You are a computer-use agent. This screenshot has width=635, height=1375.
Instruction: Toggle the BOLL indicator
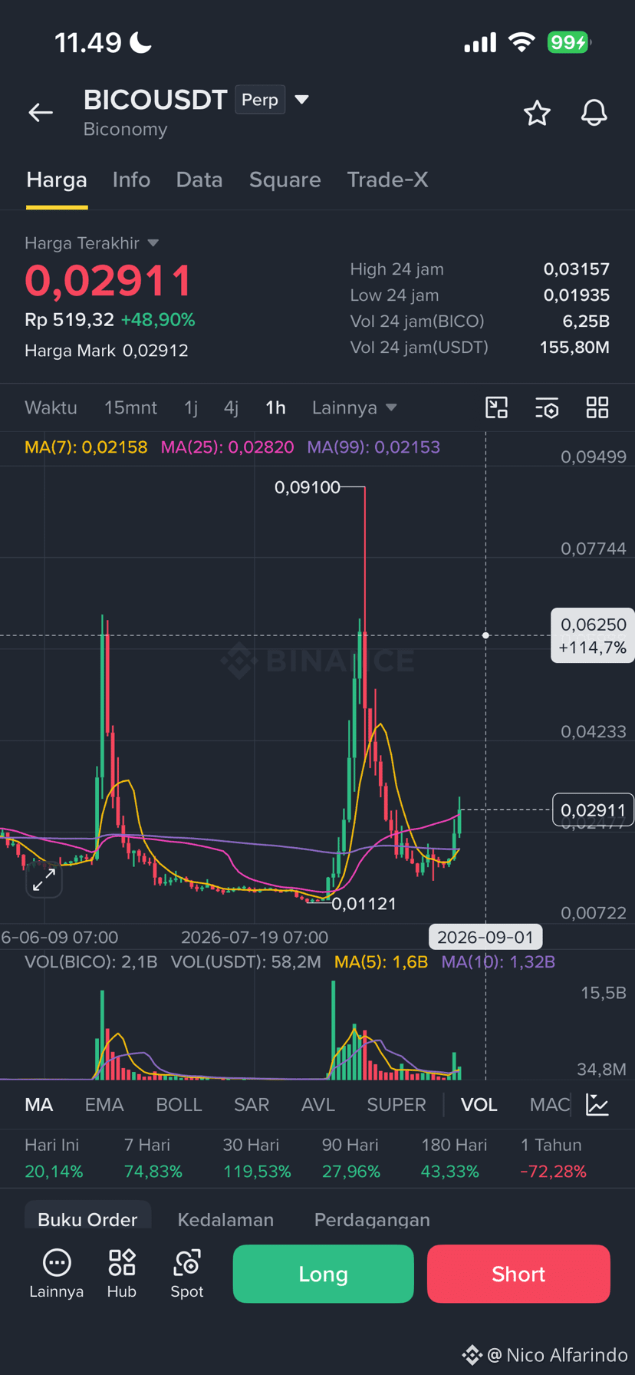click(179, 1105)
